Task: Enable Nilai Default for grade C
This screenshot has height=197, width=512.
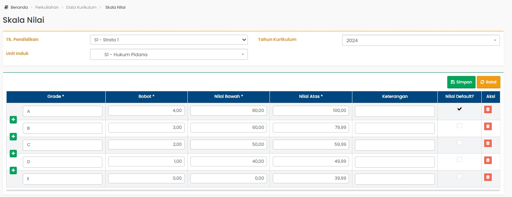Action: pyautogui.click(x=459, y=142)
